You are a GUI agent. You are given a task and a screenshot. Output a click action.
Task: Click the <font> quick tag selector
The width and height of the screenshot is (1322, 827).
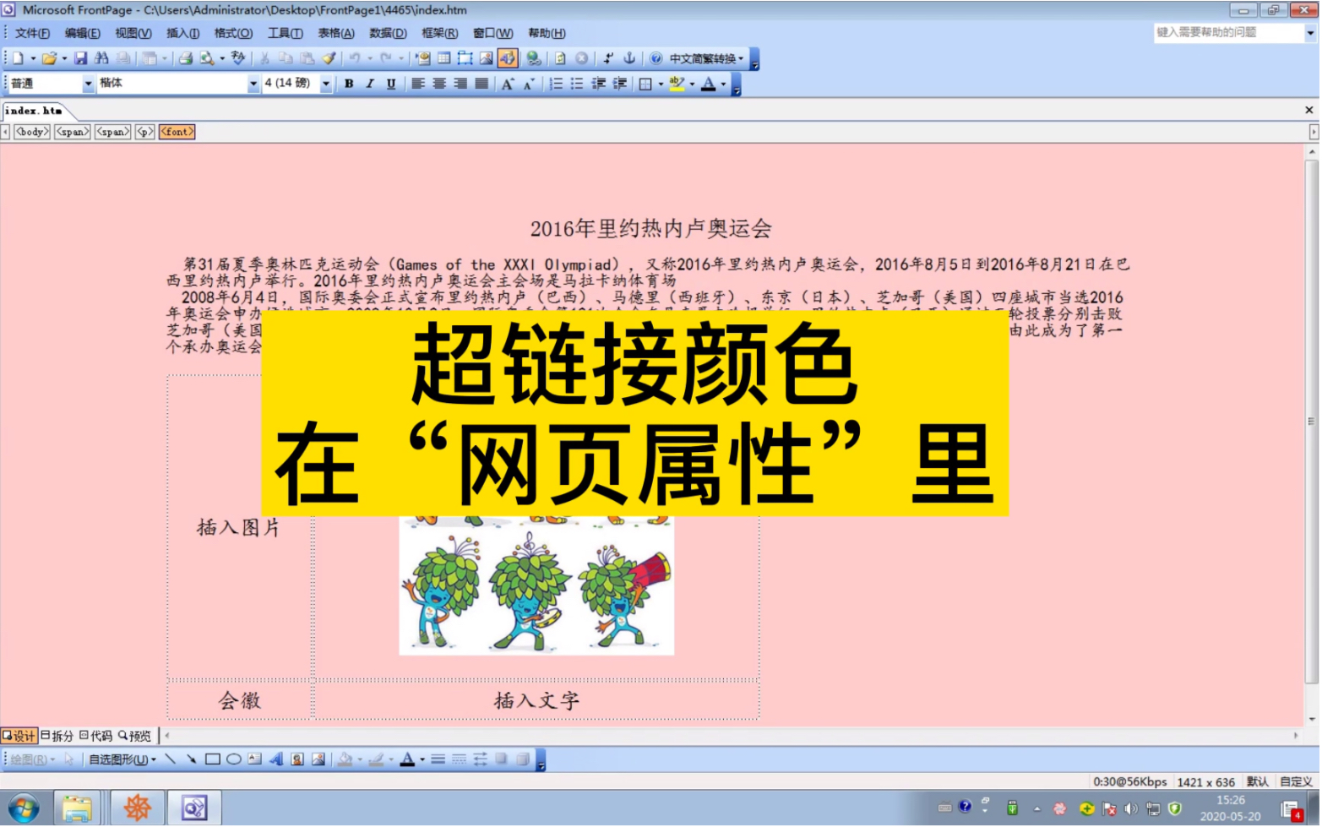pos(177,132)
